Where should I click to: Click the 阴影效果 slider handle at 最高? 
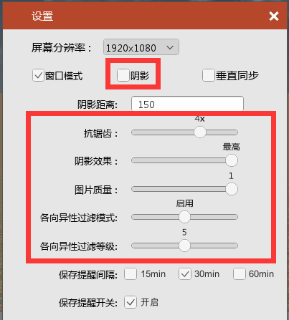click(232, 160)
